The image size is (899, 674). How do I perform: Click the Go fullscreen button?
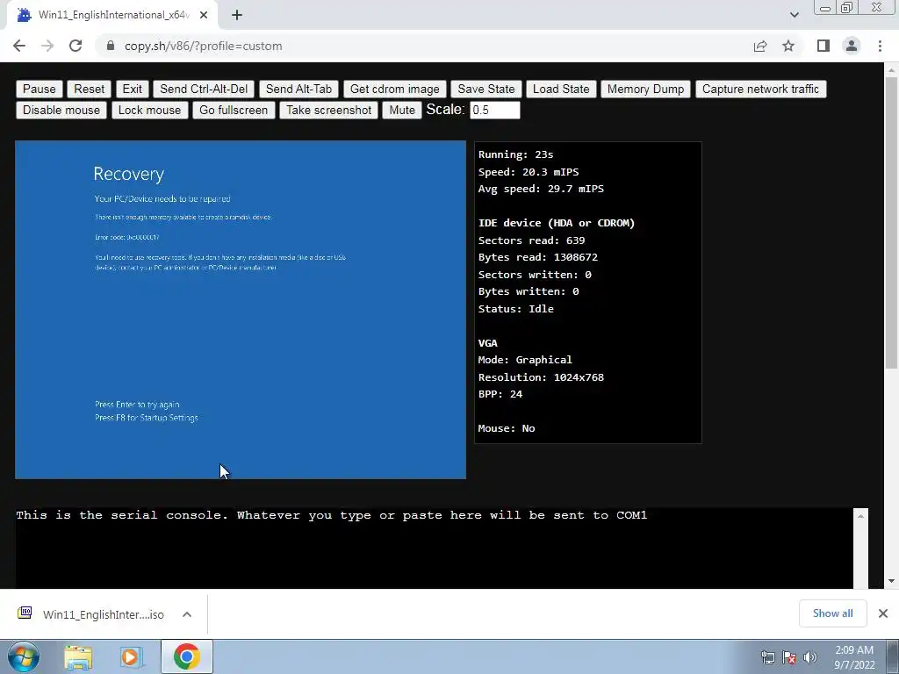[x=234, y=110]
